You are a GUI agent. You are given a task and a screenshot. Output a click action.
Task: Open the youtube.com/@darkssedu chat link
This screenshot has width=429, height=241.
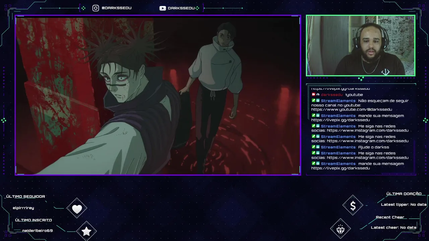[x=352, y=109]
